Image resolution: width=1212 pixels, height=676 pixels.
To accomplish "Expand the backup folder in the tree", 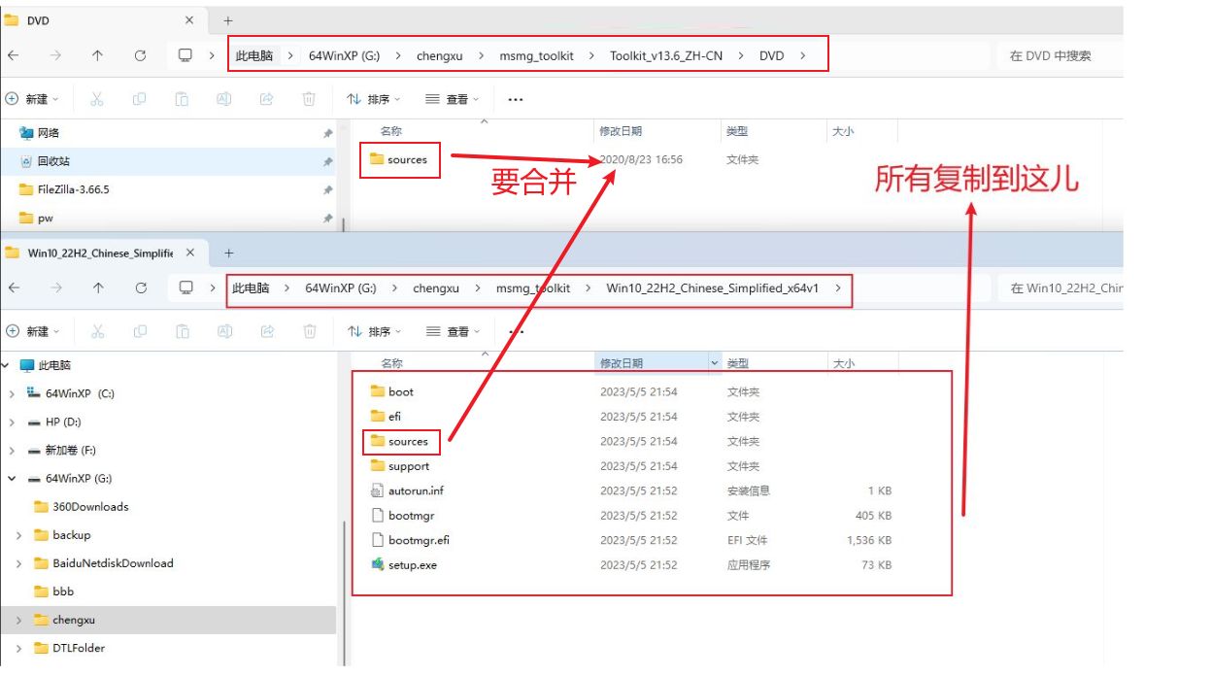I will [x=19, y=535].
